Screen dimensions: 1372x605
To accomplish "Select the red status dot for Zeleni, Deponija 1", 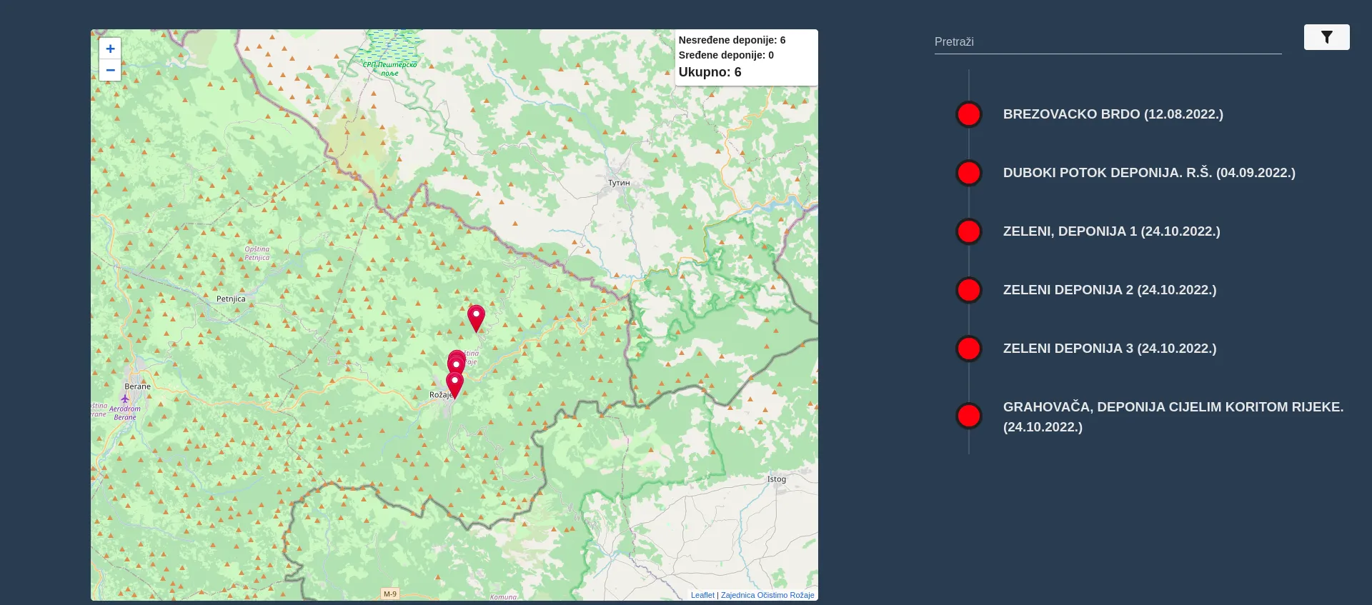I will (x=969, y=231).
